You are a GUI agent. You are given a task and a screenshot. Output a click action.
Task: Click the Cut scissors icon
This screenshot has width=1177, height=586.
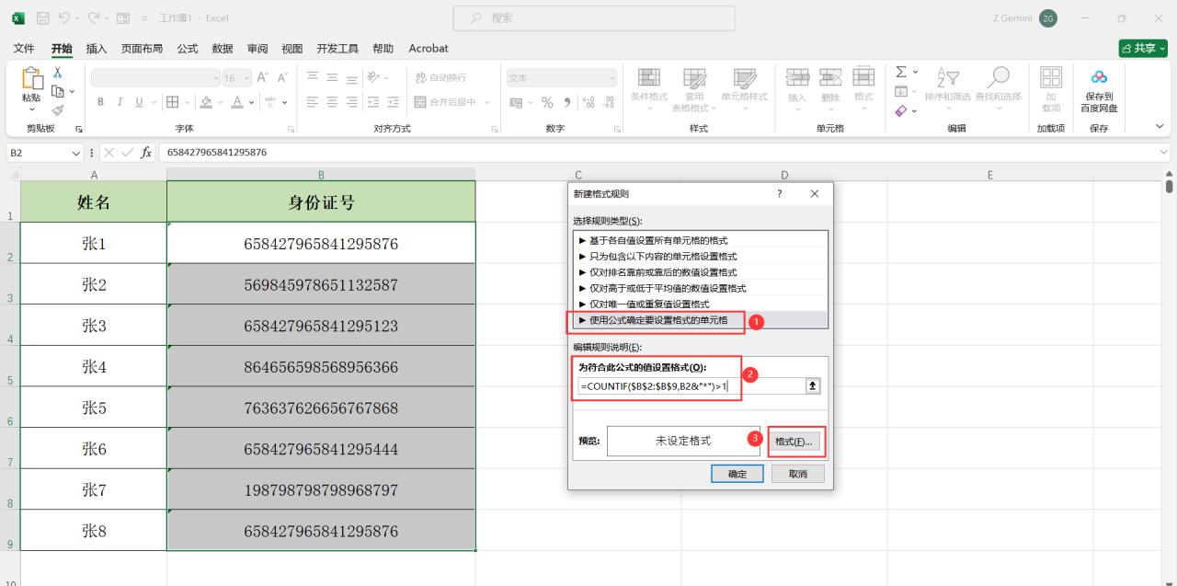pyautogui.click(x=57, y=73)
